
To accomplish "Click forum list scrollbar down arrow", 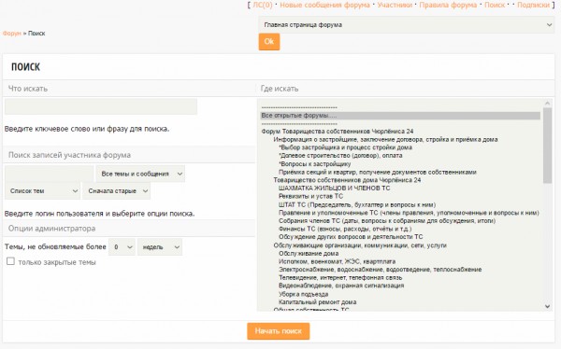I will click(547, 306).
